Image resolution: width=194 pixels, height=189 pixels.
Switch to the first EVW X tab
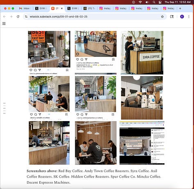click(41, 9)
